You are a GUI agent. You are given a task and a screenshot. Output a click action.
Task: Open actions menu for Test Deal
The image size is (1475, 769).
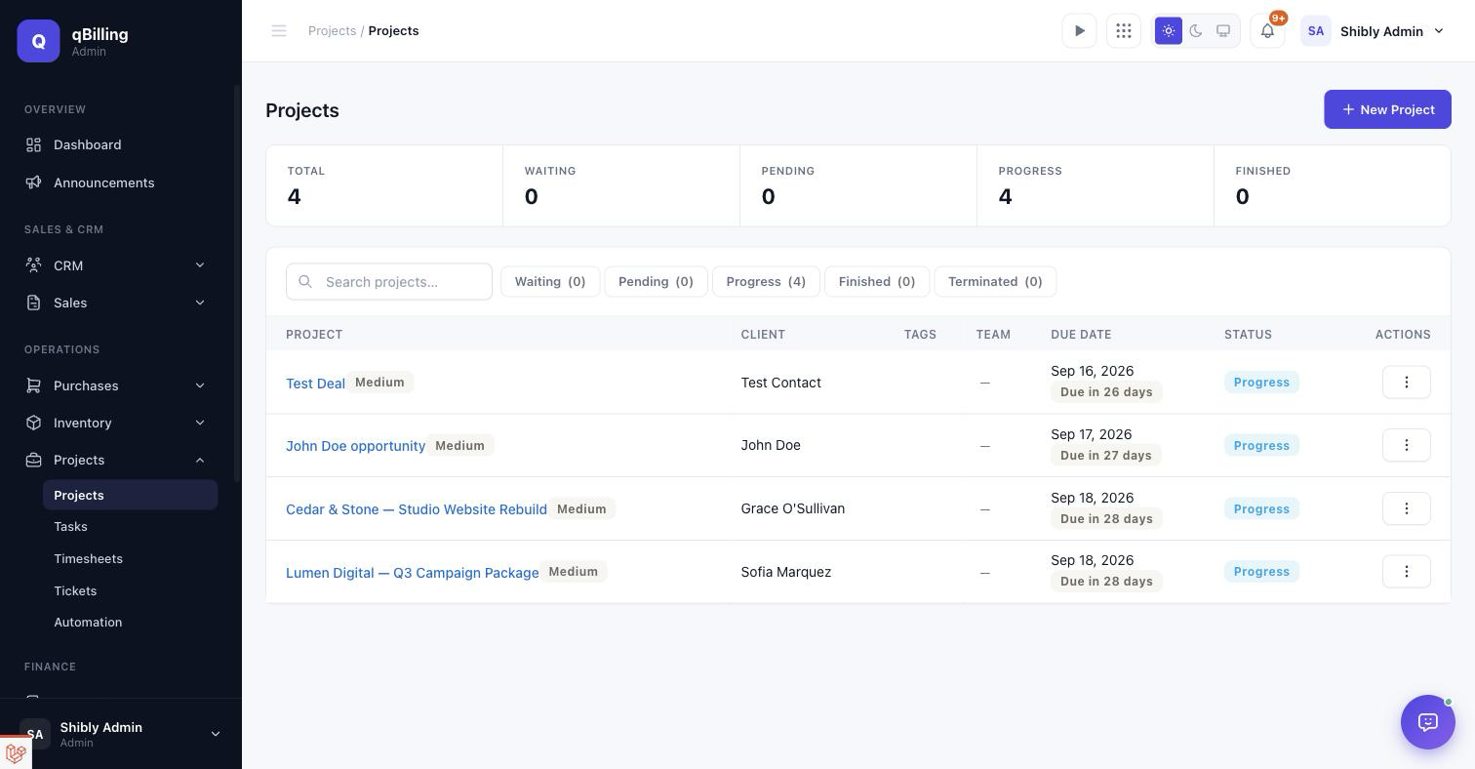pos(1406,383)
